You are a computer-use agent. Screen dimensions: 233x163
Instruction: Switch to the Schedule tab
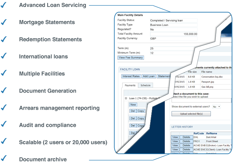tap(145, 85)
